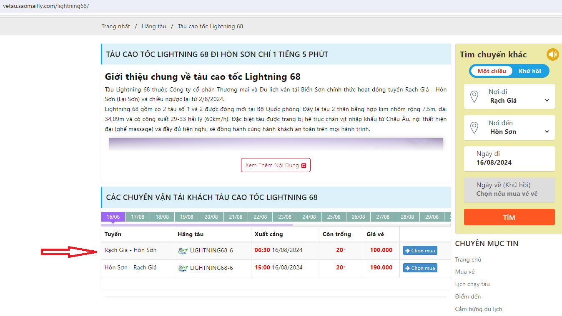Select the Khứ hồi round-trip option

(x=530, y=71)
